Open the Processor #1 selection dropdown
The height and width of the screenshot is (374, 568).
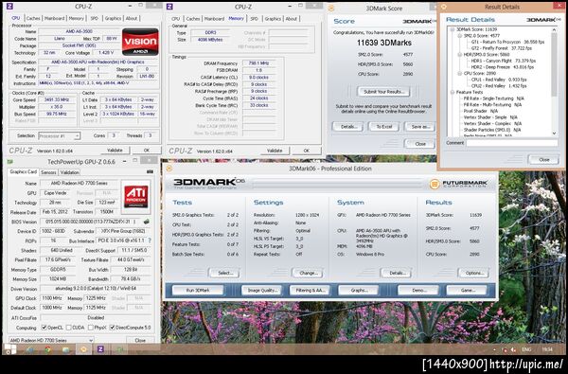[59, 136]
